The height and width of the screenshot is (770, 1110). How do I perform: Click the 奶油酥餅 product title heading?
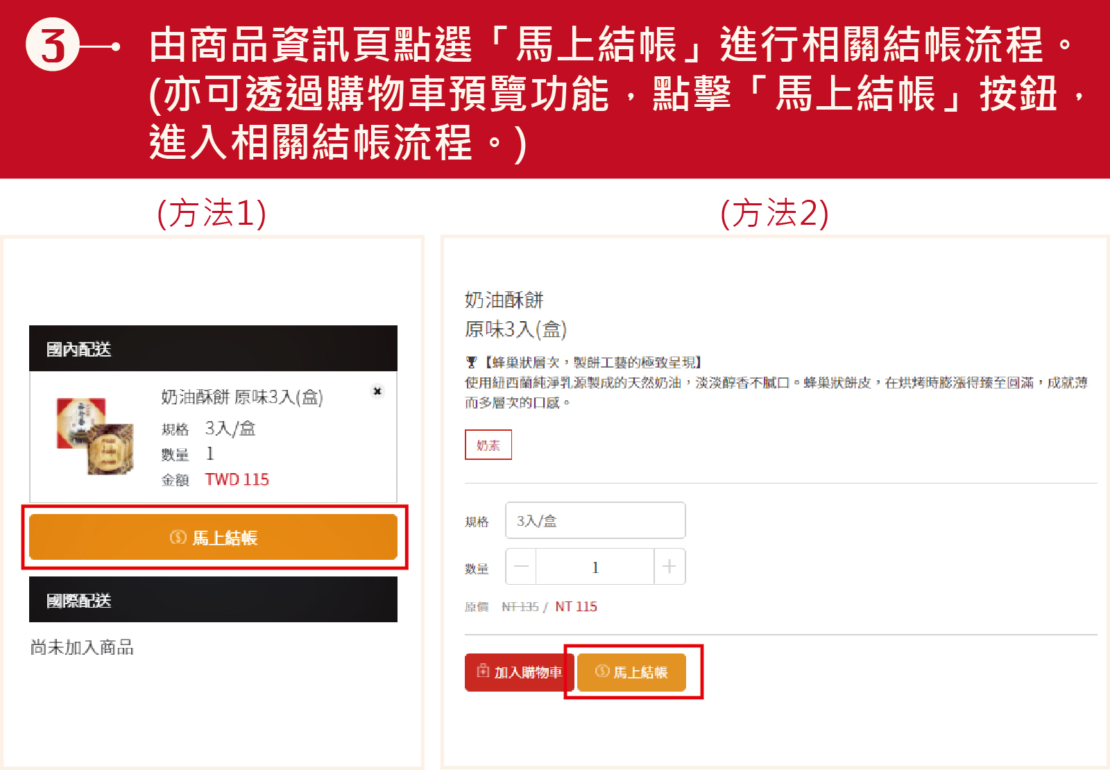pyautogui.click(x=504, y=300)
